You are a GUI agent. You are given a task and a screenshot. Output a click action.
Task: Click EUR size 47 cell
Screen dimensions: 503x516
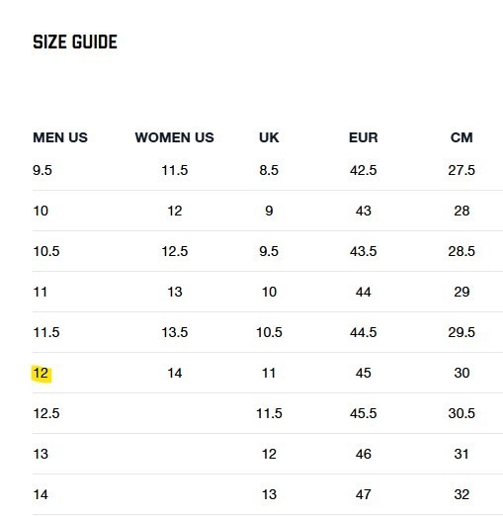pos(364,494)
